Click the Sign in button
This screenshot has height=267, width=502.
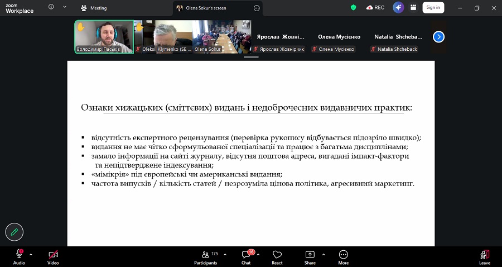(433, 8)
